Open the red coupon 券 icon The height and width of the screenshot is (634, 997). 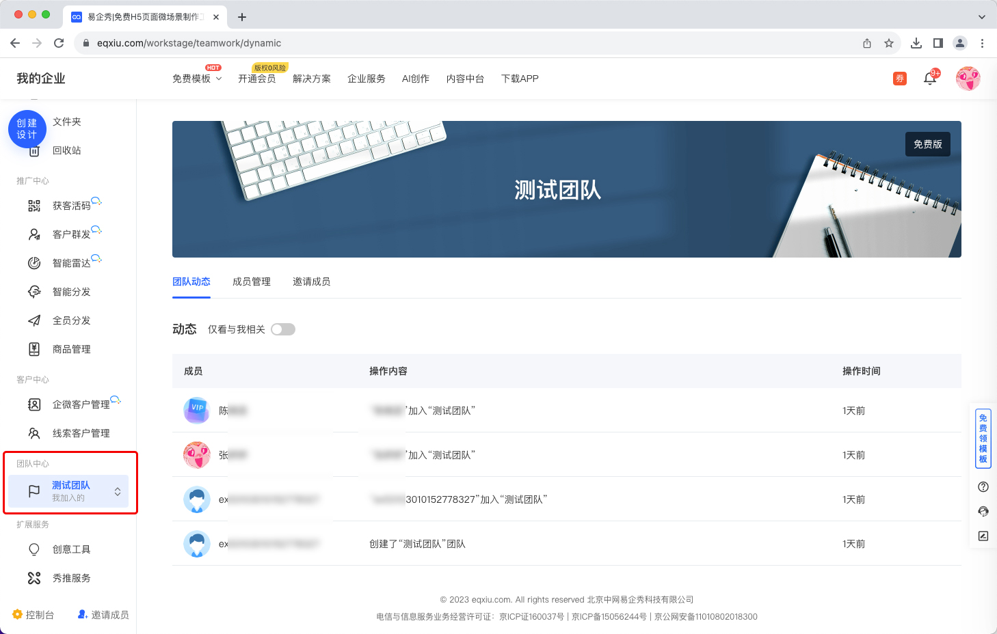click(900, 79)
